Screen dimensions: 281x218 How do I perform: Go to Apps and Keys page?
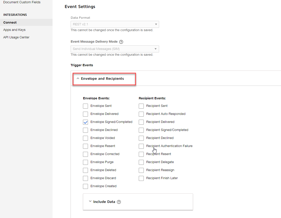tap(14, 30)
